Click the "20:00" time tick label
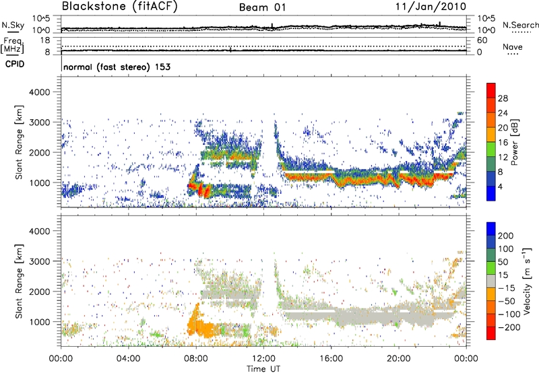 [x=398, y=359]
